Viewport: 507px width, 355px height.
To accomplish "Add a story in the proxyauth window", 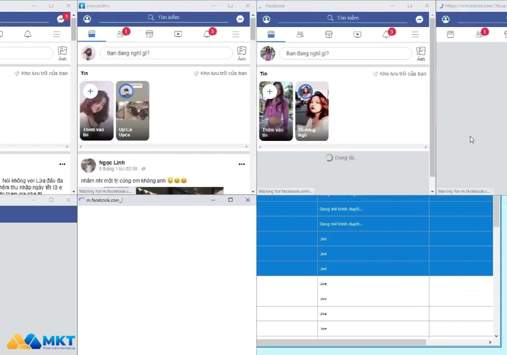I will click(x=97, y=110).
